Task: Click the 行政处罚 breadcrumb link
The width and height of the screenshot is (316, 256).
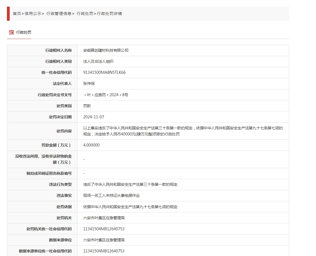Action: [x=85, y=14]
